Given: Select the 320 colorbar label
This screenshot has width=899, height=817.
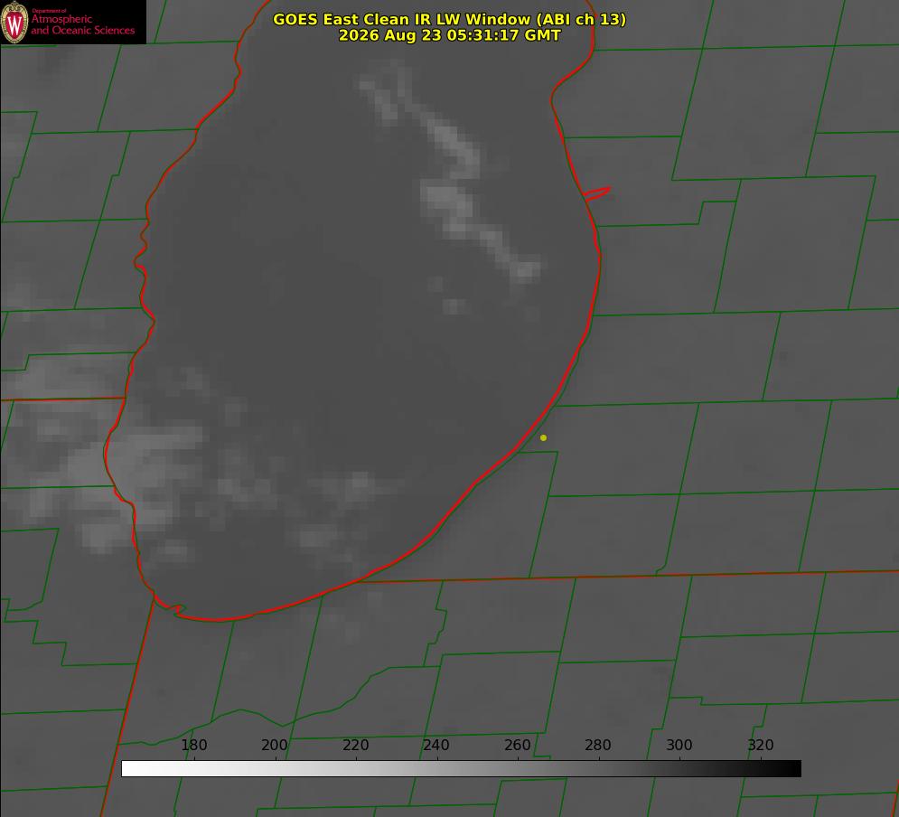Looking at the screenshot, I should [761, 745].
